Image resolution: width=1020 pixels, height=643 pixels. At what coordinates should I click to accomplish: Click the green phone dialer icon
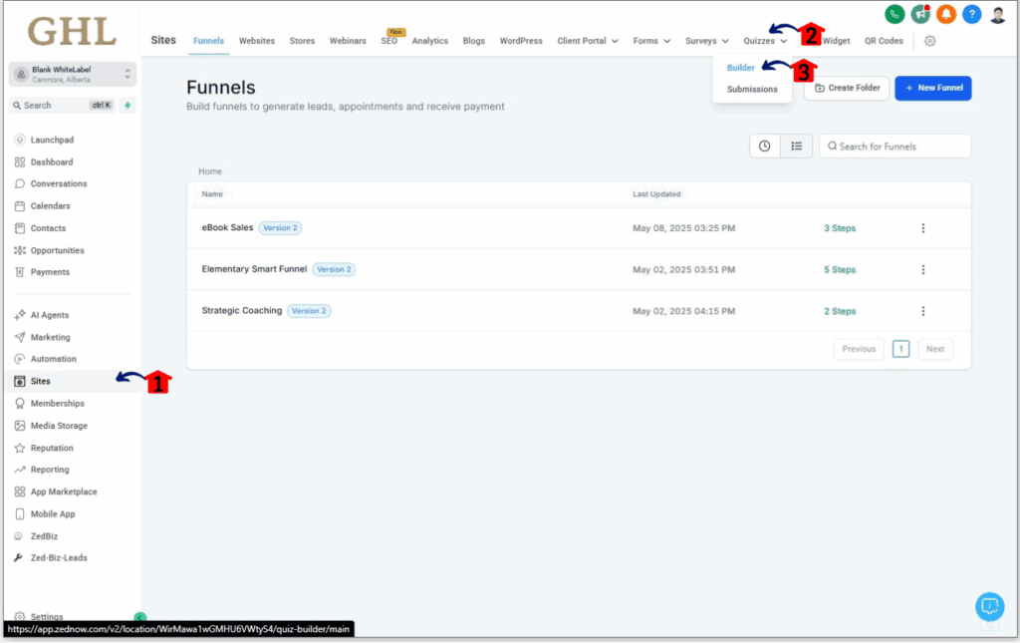894,14
